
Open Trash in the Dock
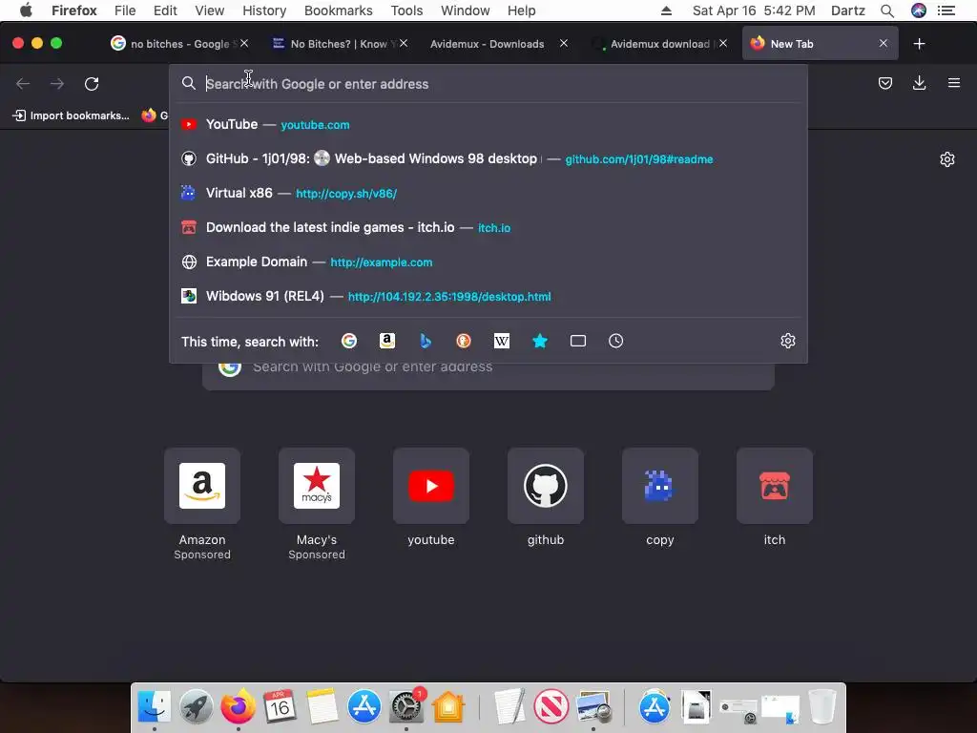coord(821,707)
